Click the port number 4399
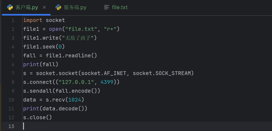Viewport: 272px width, 131px height. (x=107, y=82)
